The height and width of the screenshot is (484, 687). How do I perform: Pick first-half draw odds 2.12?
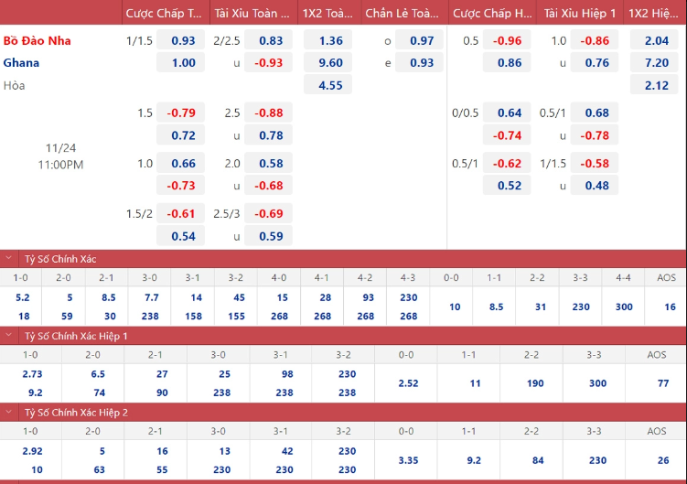655,85
